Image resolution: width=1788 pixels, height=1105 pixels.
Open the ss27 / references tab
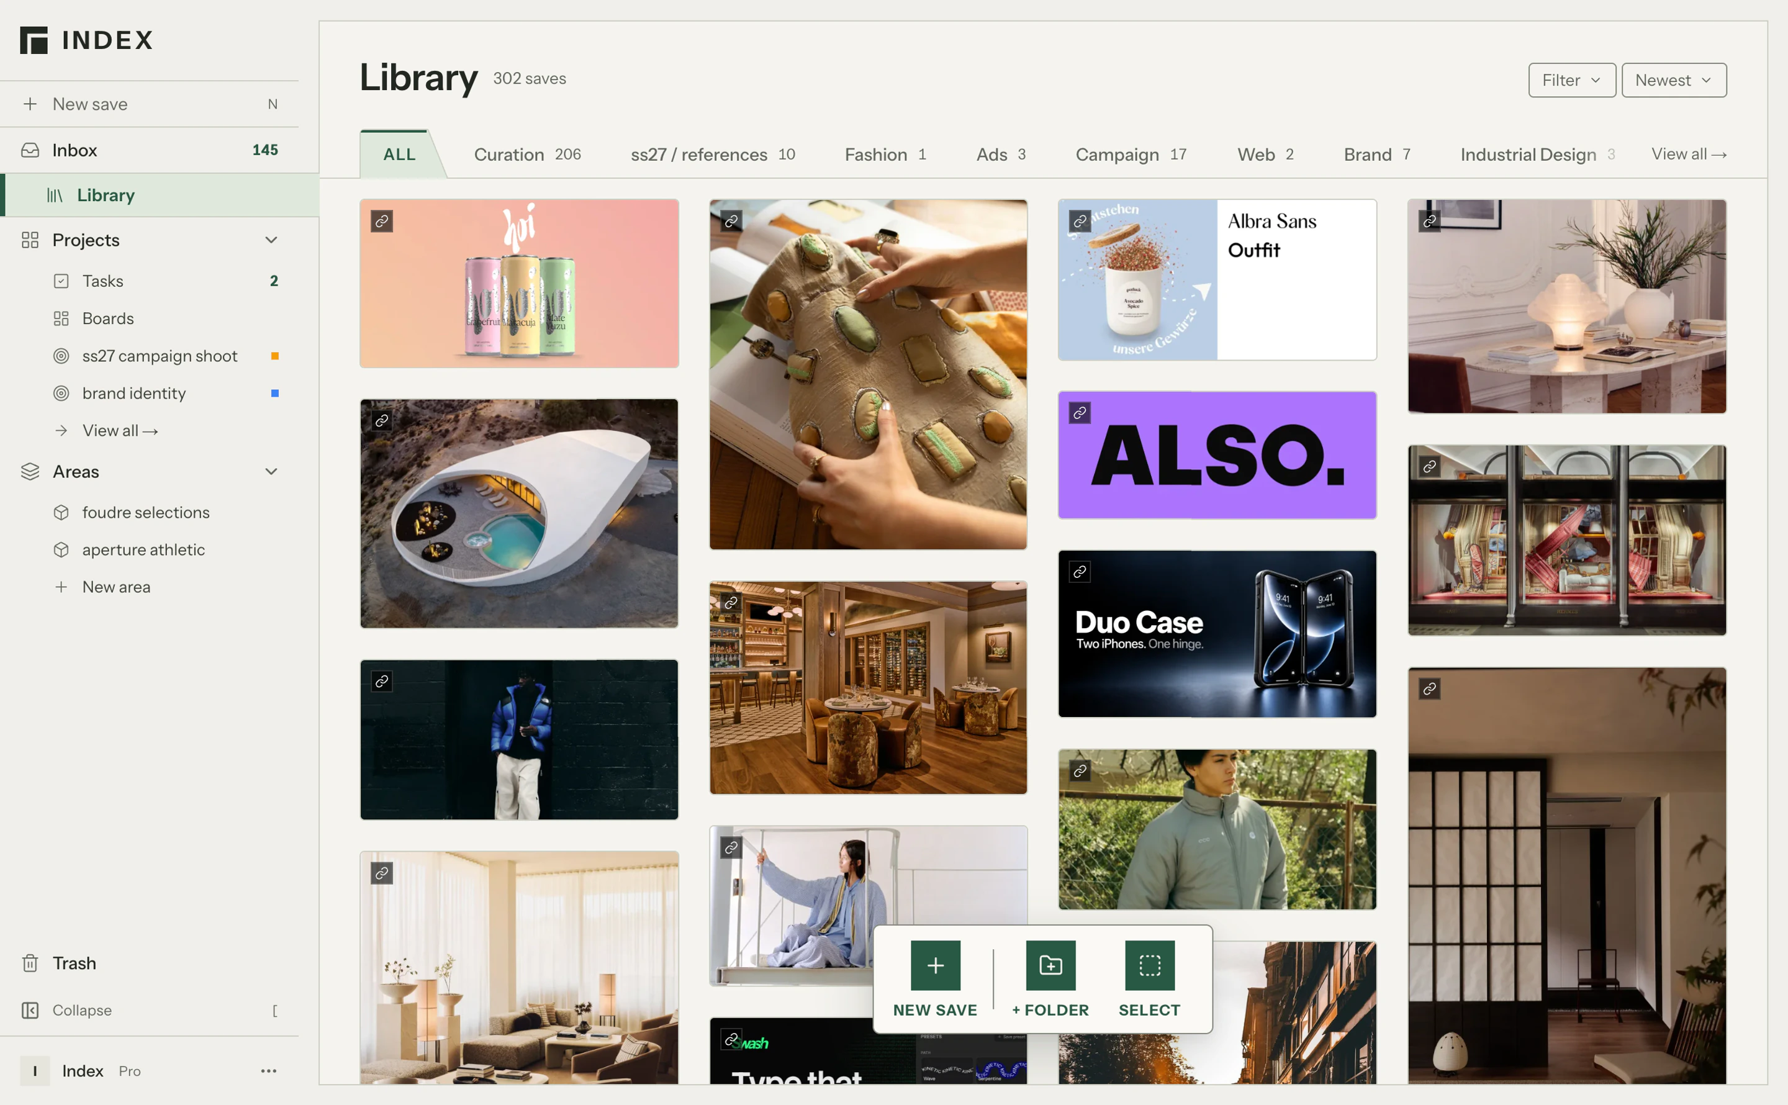[x=713, y=154]
